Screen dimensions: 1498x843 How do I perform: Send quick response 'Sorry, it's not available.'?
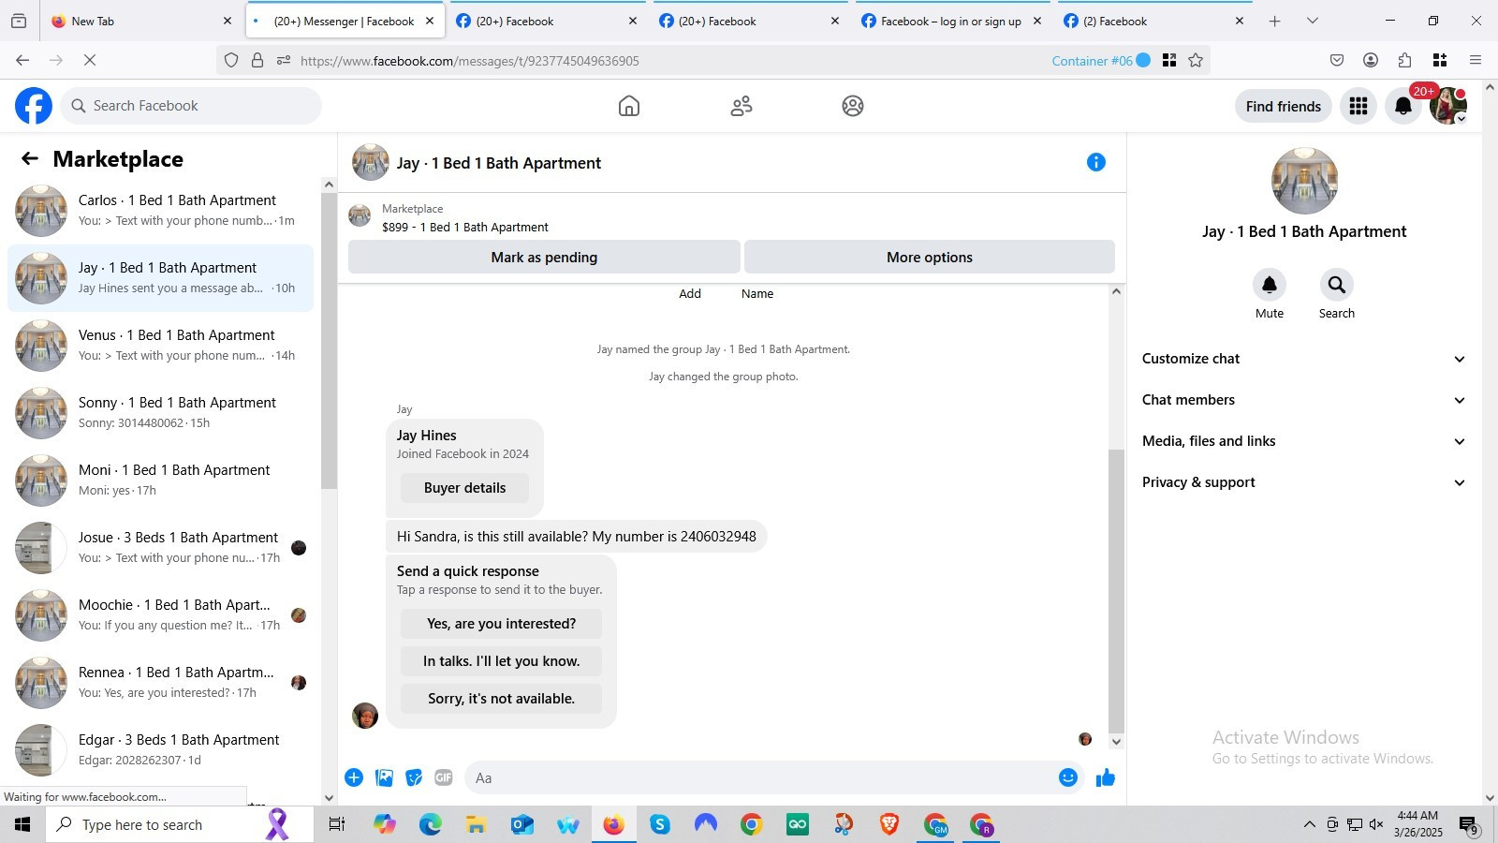tap(501, 699)
